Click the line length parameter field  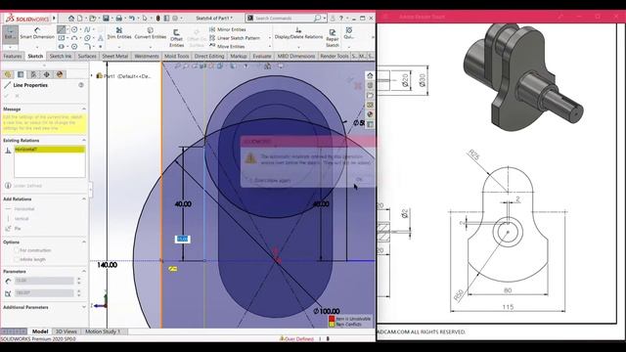point(44,281)
